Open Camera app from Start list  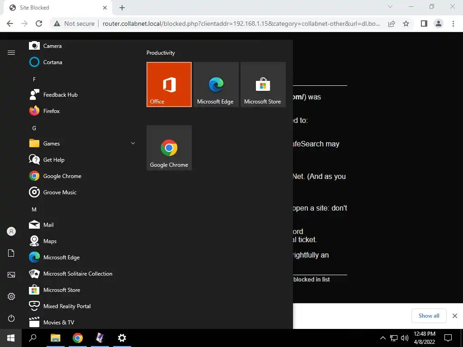[x=82, y=46]
